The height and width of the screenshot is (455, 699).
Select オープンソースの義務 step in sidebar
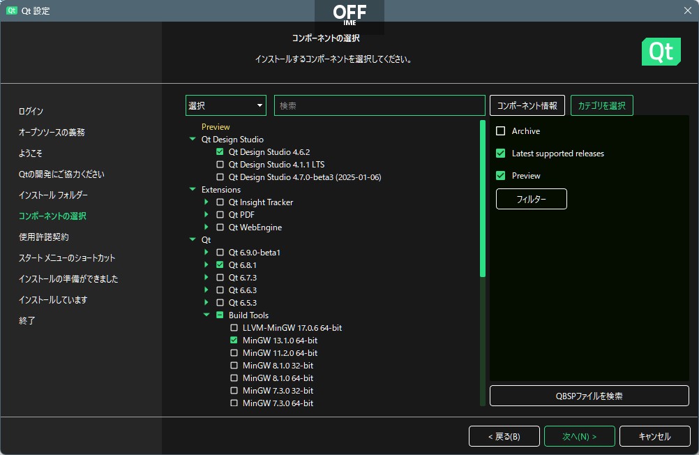pos(52,132)
